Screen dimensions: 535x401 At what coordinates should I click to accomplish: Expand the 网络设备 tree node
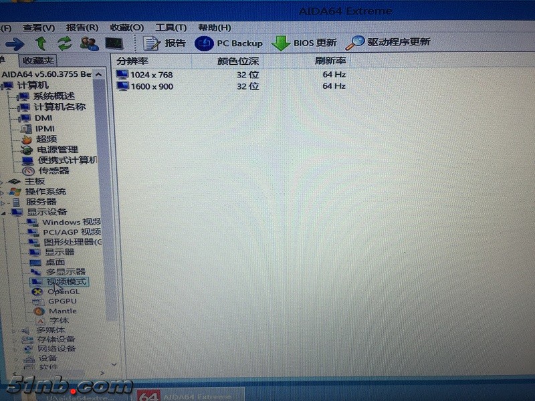coord(15,350)
